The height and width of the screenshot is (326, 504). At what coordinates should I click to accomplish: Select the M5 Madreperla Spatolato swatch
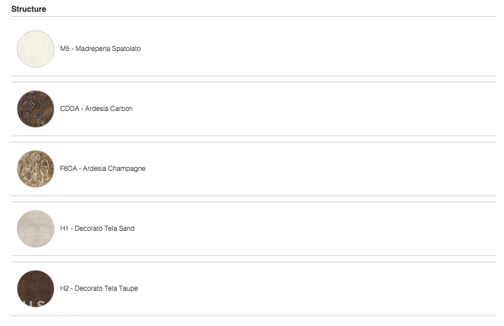point(35,49)
